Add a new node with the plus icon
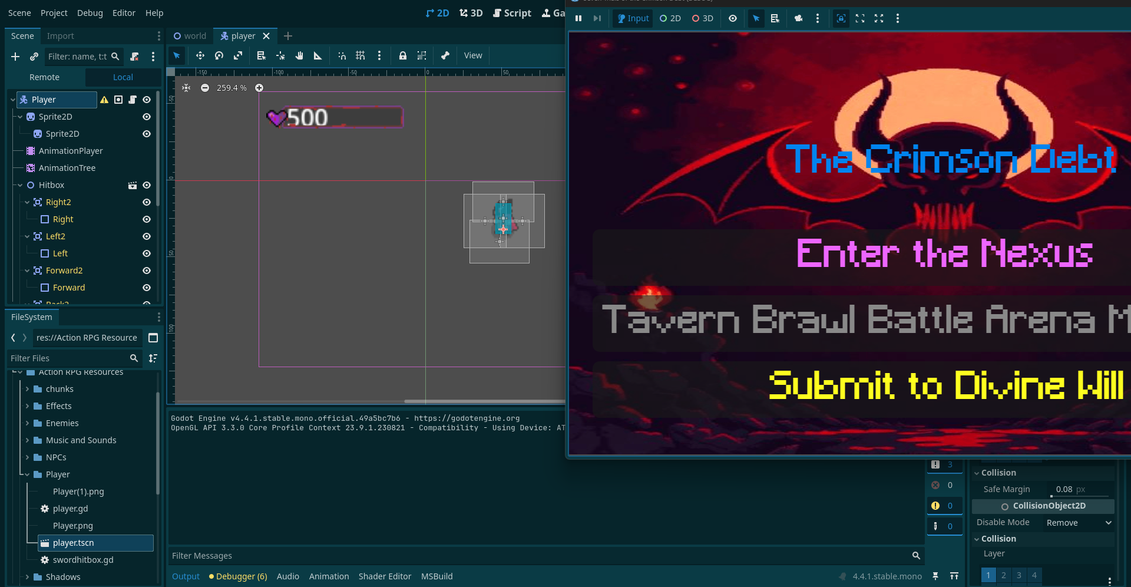Screen dimensions: 1131x587 (15, 57)
